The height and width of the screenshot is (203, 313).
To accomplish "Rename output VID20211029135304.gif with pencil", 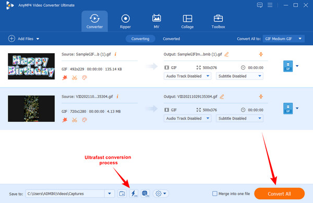I will (x=222, y=97).
